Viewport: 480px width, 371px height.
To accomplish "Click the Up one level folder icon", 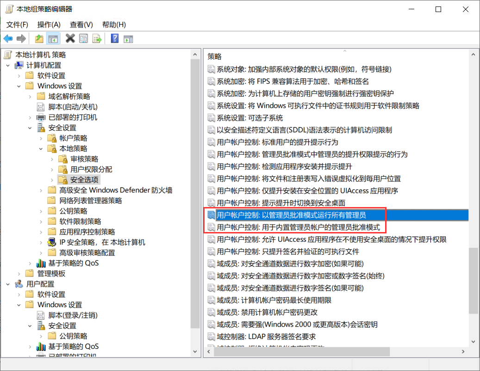I will click(39, 38).
